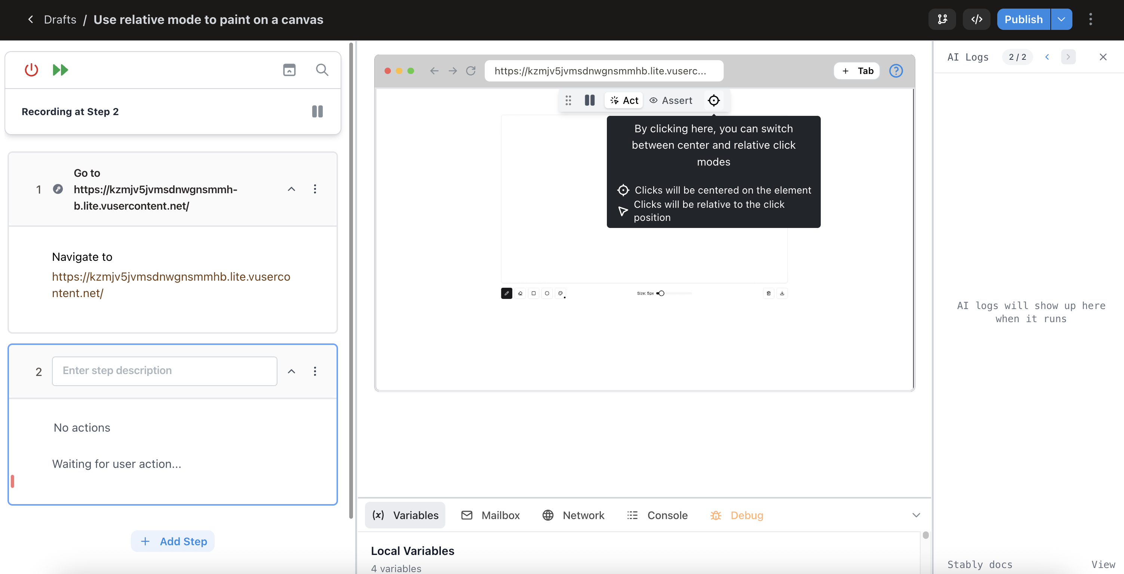Open the Network tab
This screenshot has width=1124, height=574.
(573, 515)
